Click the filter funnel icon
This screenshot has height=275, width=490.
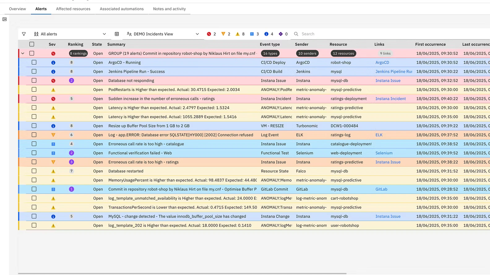pyautogui.click(x=24, y=34)
